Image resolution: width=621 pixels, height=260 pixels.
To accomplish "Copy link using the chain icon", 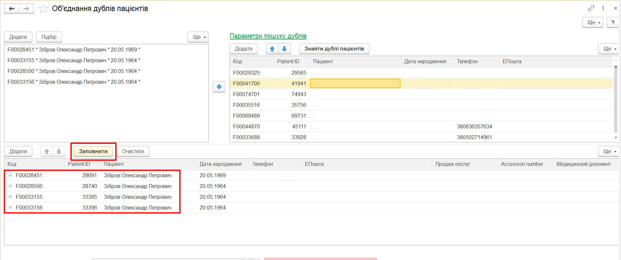I will point(591,8).
